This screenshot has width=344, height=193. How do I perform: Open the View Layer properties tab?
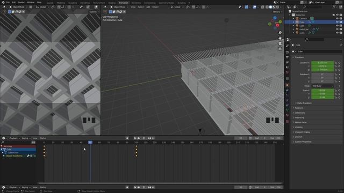tap(287, 62)
